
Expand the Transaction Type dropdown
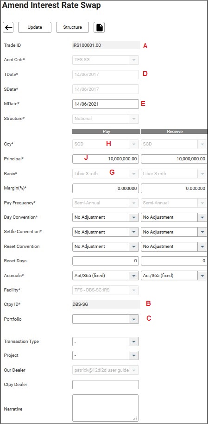click(x=133, y=342)
